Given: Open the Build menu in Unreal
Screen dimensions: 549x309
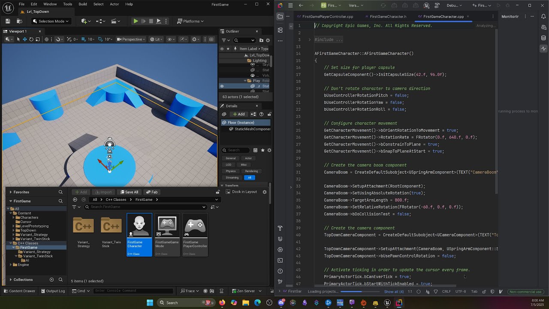Looking at the screenshot, I should pyautogui.click(x=83, y=4).
